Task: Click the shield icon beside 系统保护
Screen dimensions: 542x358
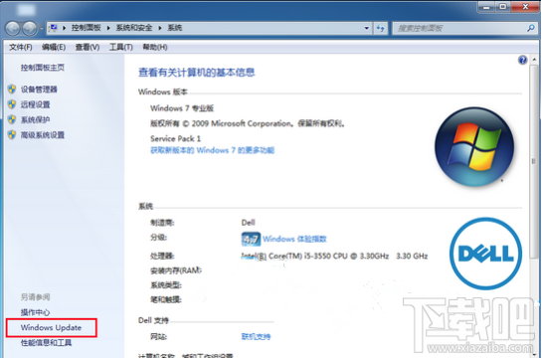Action: [12, 119]
